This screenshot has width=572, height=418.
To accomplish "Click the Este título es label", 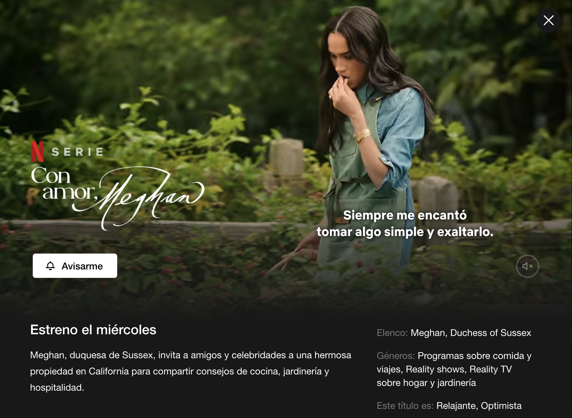I will 405,406.
